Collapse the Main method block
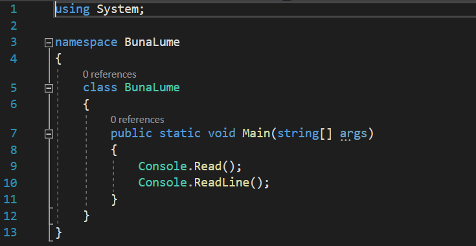The width and height of the screenshot is (476, 246). 49,134
